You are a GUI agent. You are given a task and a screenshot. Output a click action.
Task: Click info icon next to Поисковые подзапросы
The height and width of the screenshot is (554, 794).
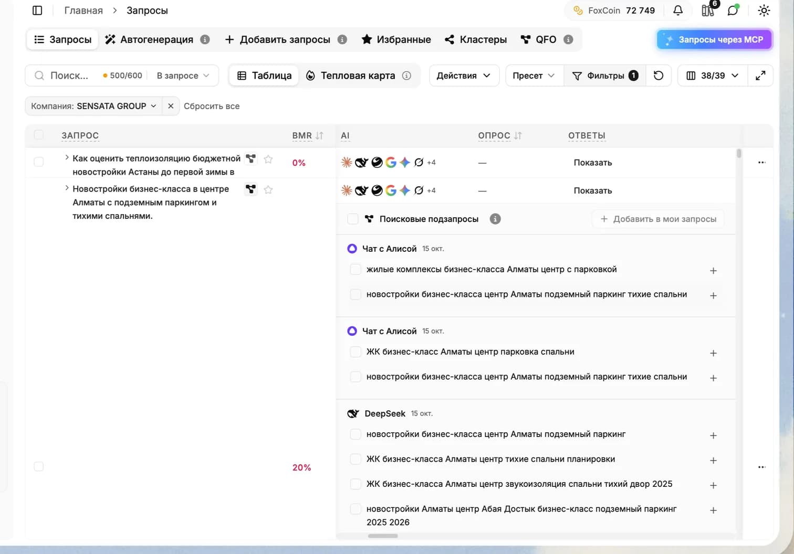(495, 219)
